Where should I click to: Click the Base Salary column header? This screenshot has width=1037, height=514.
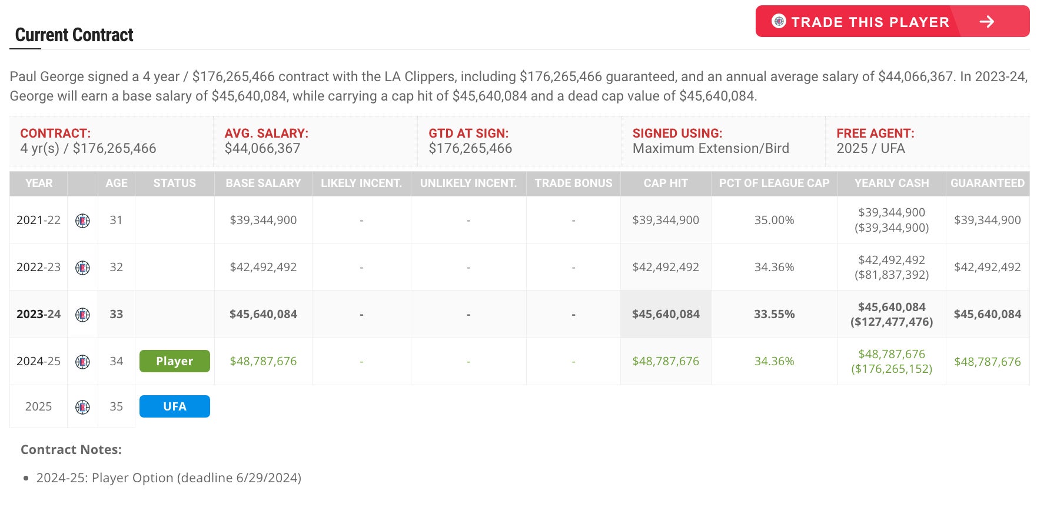[x=263, y=183]
